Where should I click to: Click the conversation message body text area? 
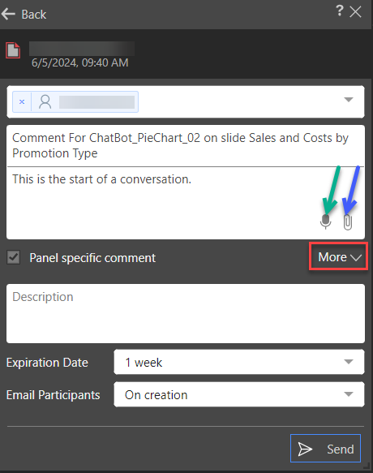click(x=186, y=203)
